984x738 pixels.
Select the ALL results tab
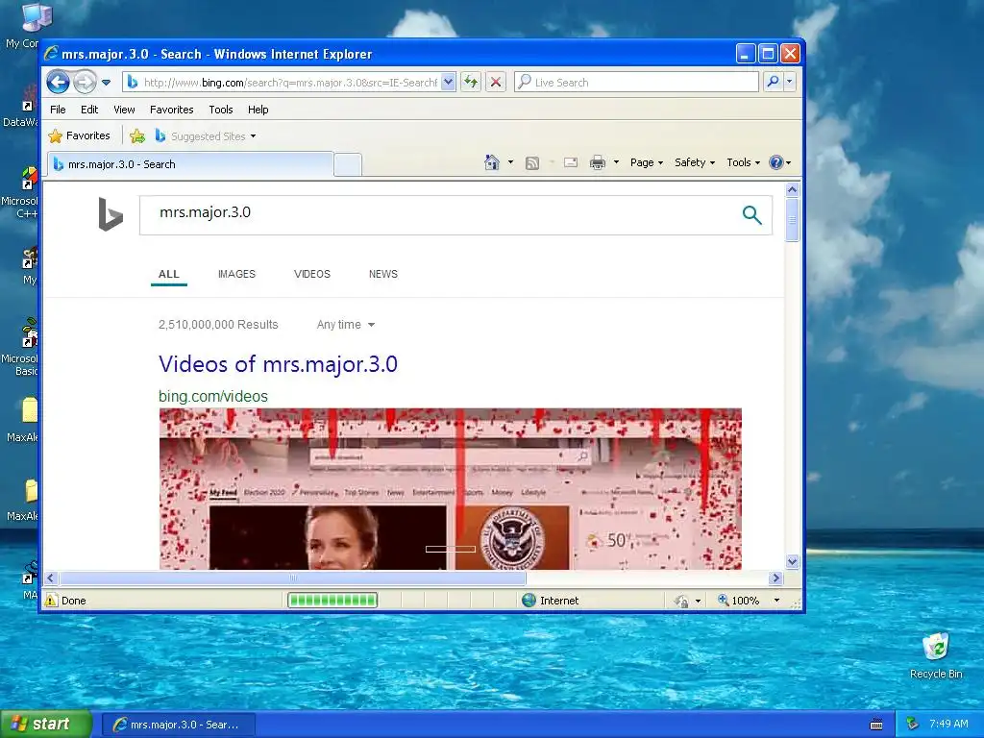pyautogui.click(x=169, y=274)
